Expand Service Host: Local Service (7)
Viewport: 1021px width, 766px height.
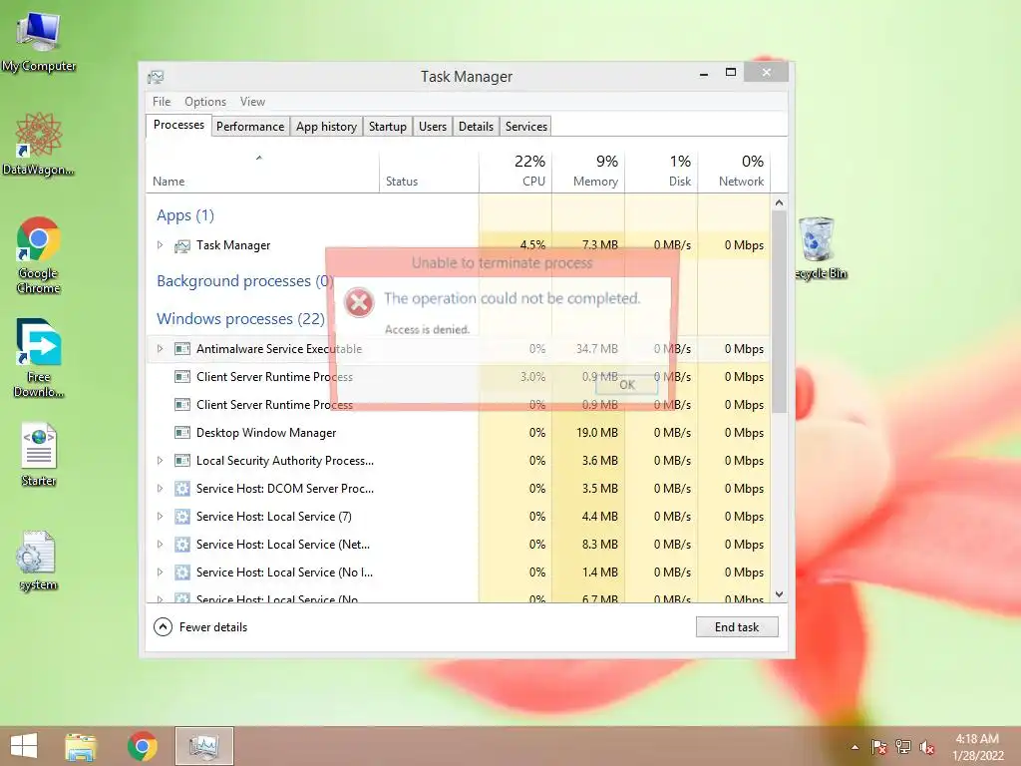pyautogui.click(x=161, y=517)
